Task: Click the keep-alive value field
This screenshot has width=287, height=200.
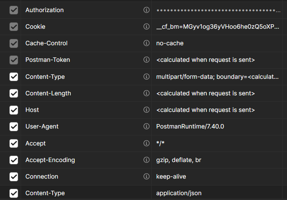Action: tap(171, 177)
